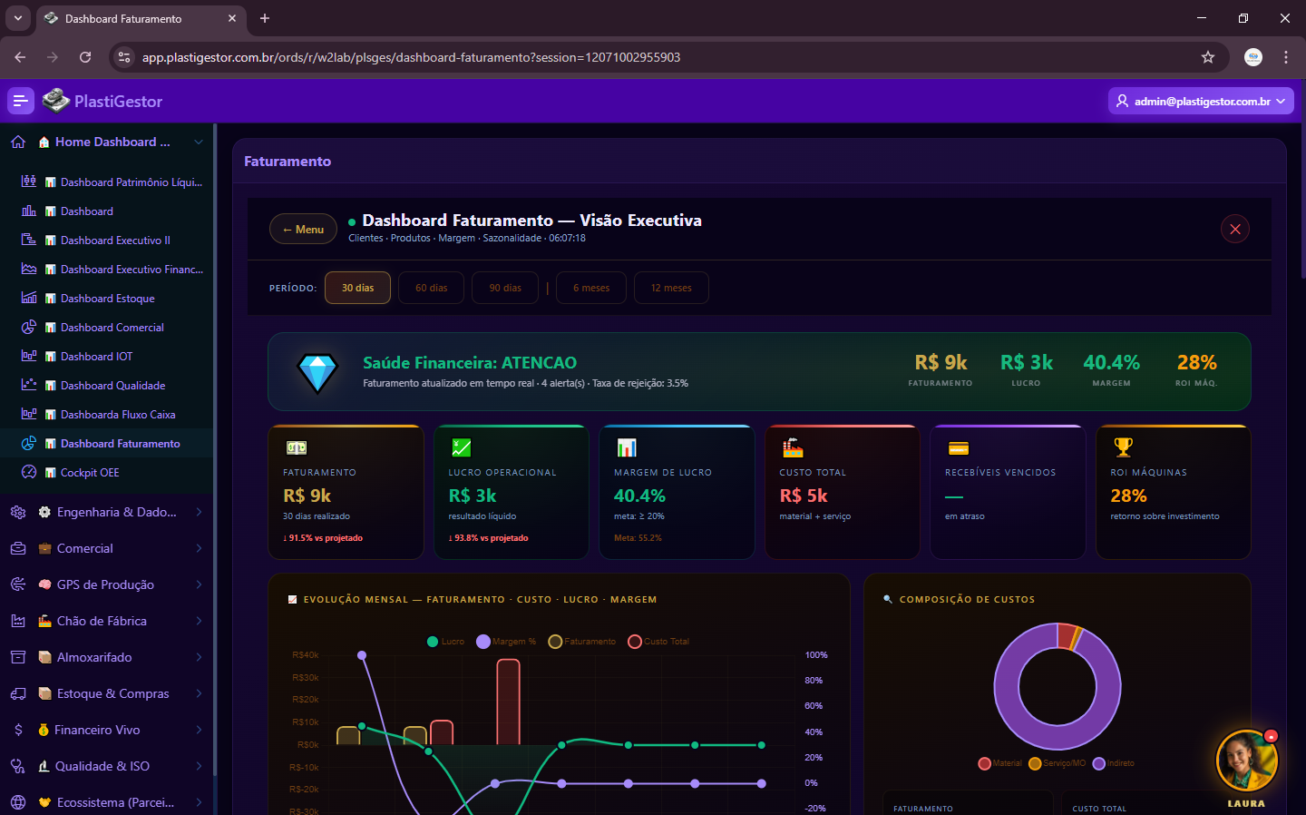Click scatter icon next to Dashboard Qualidade

[29, 385]
